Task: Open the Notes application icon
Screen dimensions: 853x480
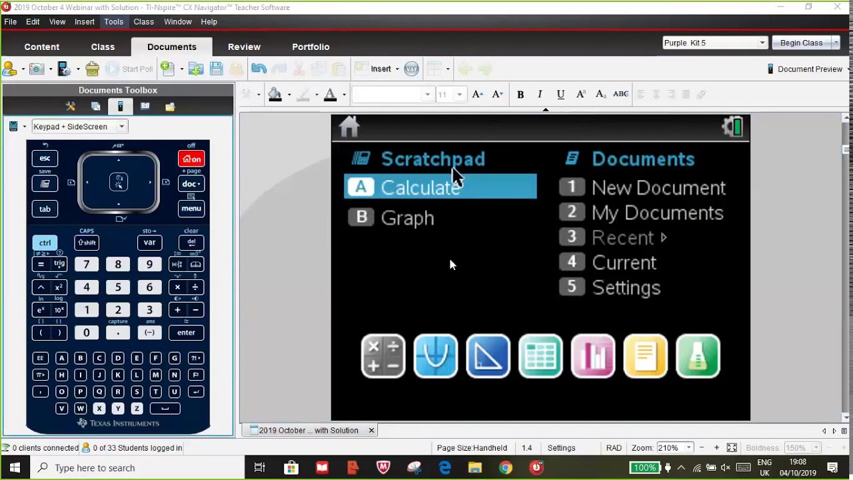Action: pos(645,356)
